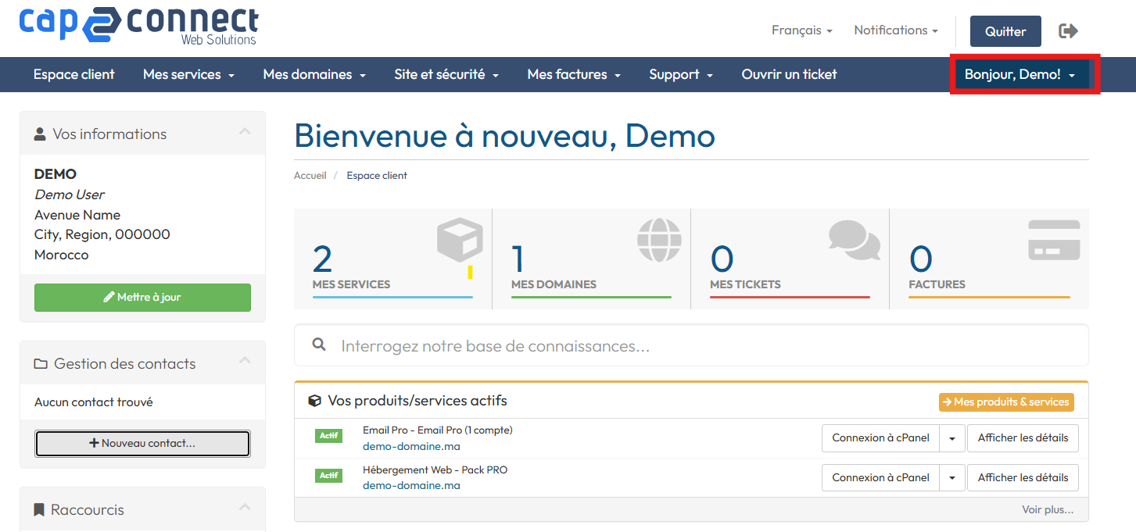Click the package icon near Vos produits/services actifs
Image resolution: width=1136 pixels, height=532 pixels.
314,400
